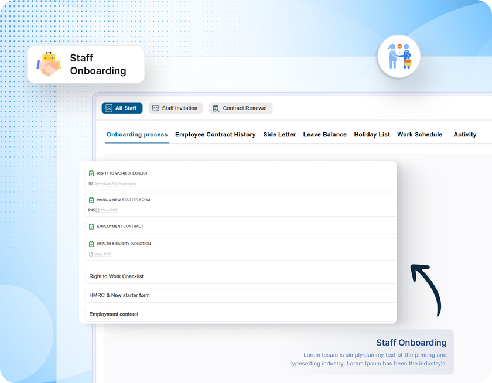Click green clipboard icon beside HEALTH & SAFETY INDUCTION
The height and width of the screenshot is (383, 492).
click(91, 244)
